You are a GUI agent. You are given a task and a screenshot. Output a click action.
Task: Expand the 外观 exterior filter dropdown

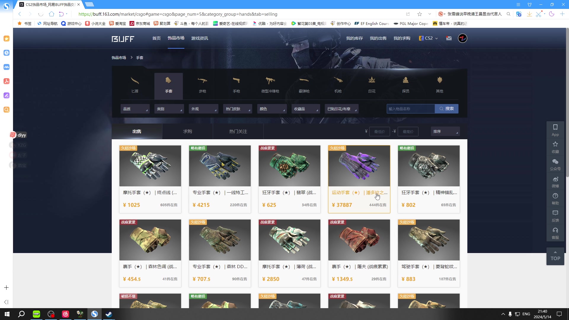(x=203, y=109)
